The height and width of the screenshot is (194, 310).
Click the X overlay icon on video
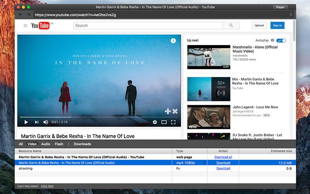pyautogui.click(x=175, y=111)
